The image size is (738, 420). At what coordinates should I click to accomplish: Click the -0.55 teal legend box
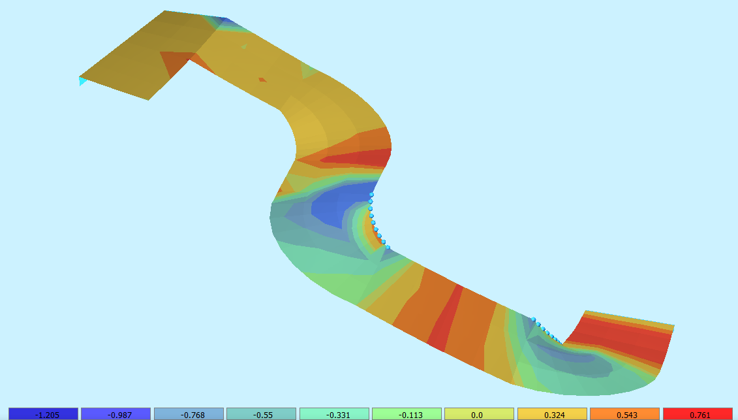(x=261, y=414)
